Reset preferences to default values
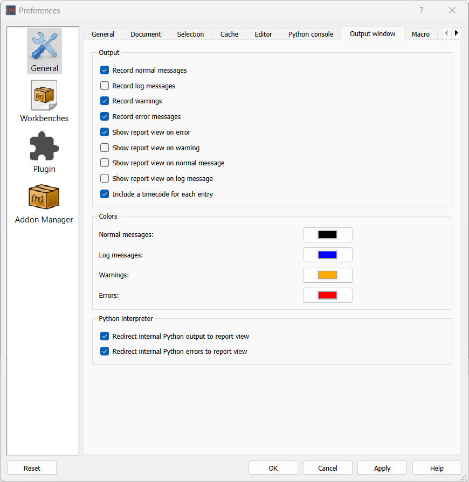Screen dimensions: 469x482 31,467
